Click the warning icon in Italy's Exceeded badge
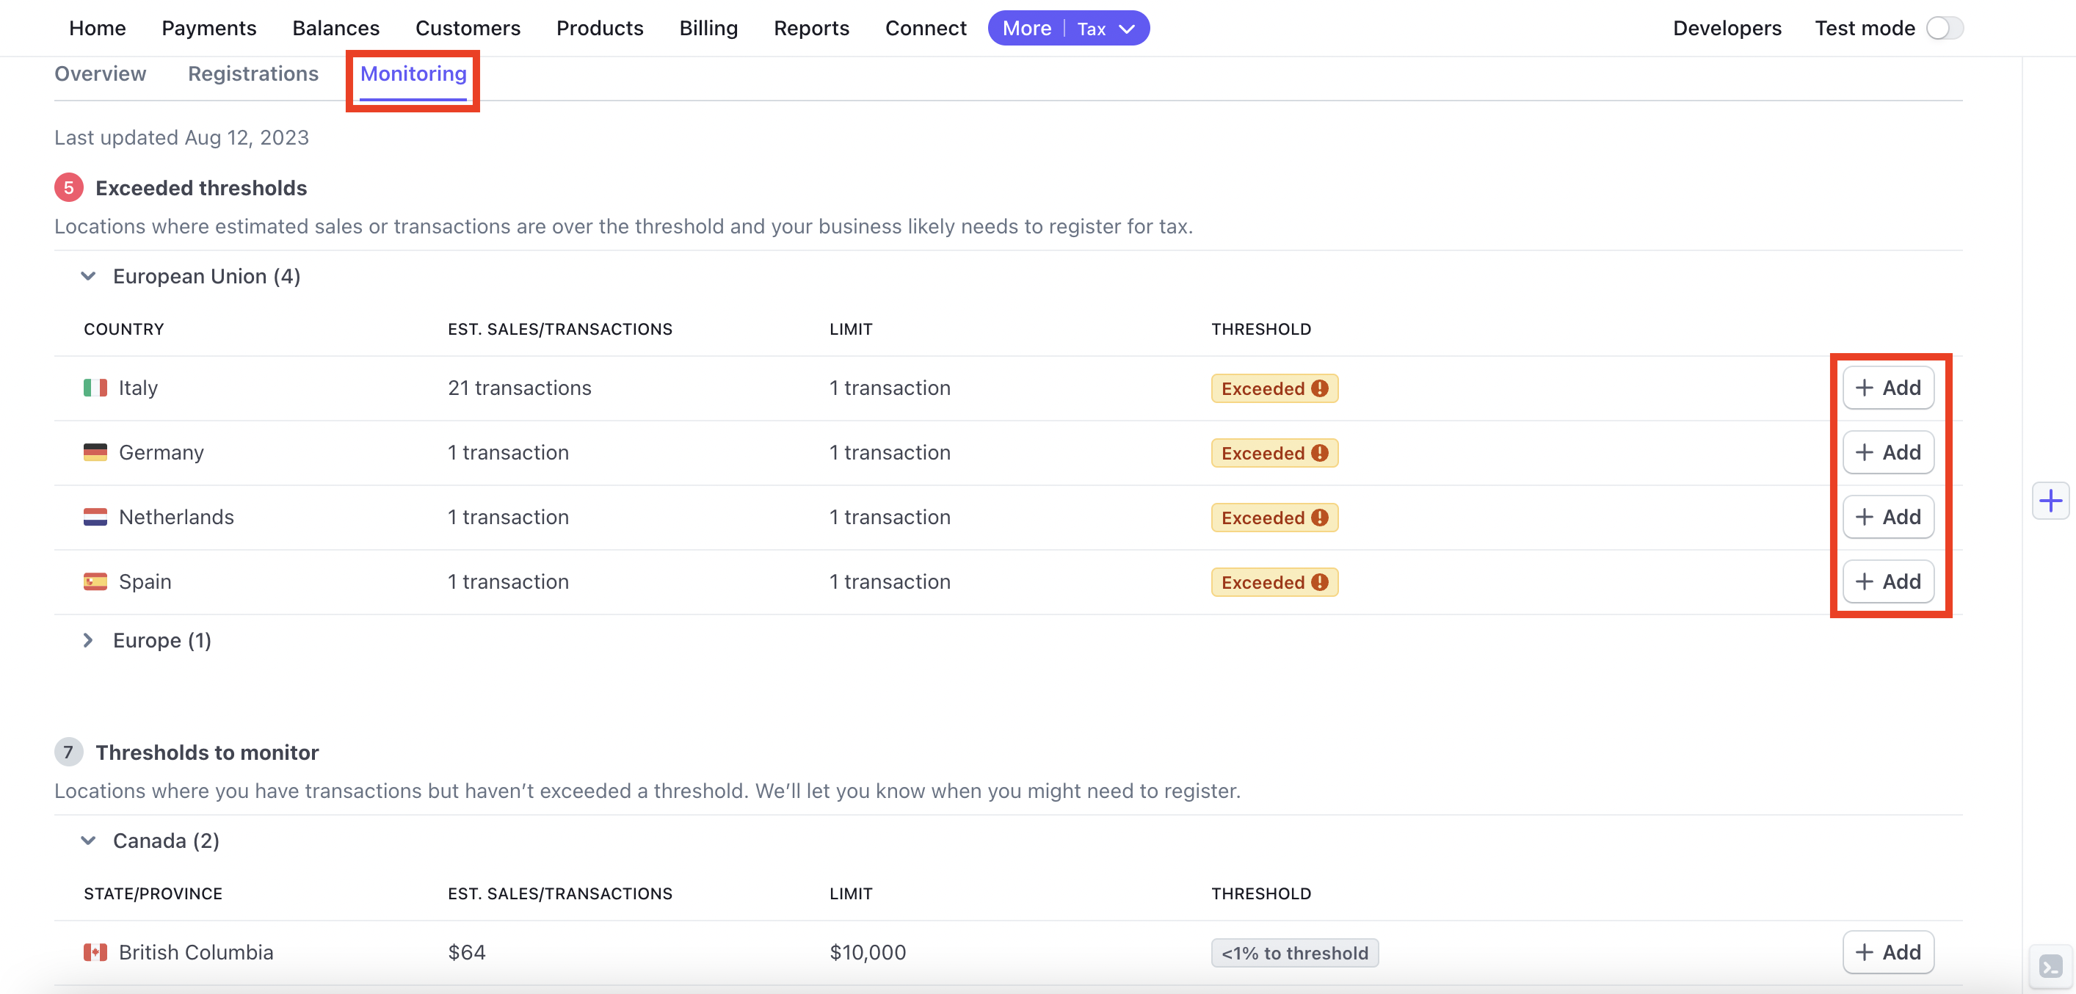The width and height of the screenshot is (2076, 994). (1320, 388)
